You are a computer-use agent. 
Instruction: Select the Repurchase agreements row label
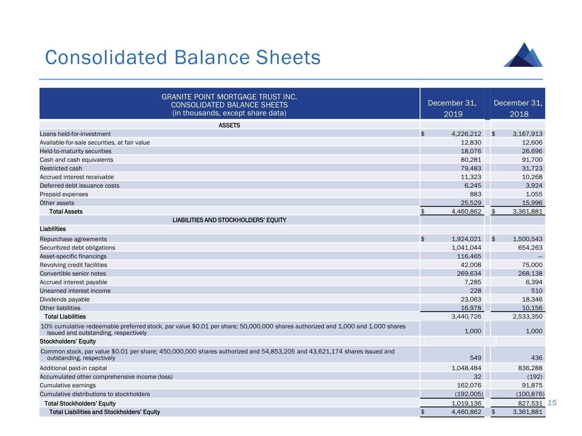(x=73, y=239)
